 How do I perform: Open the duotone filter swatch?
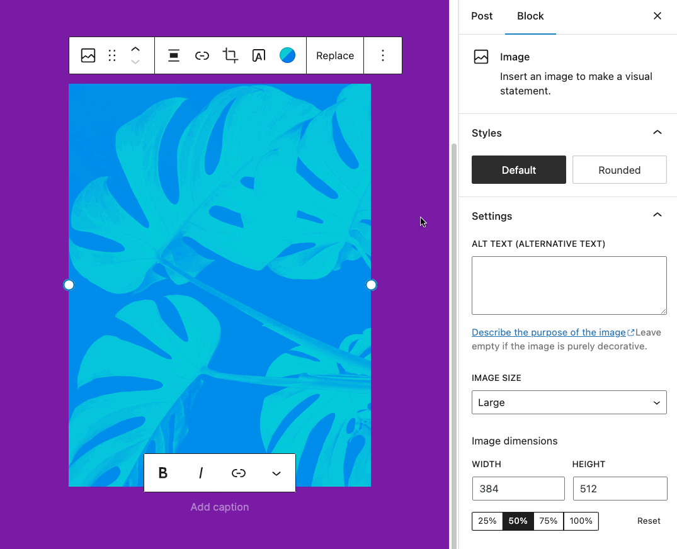point(288,55)
